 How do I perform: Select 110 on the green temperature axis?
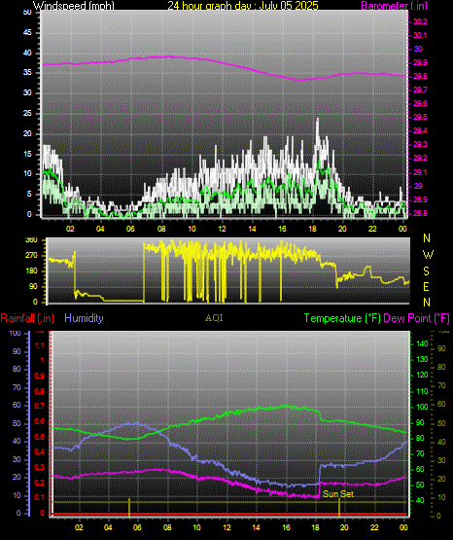tap(423, 391)
